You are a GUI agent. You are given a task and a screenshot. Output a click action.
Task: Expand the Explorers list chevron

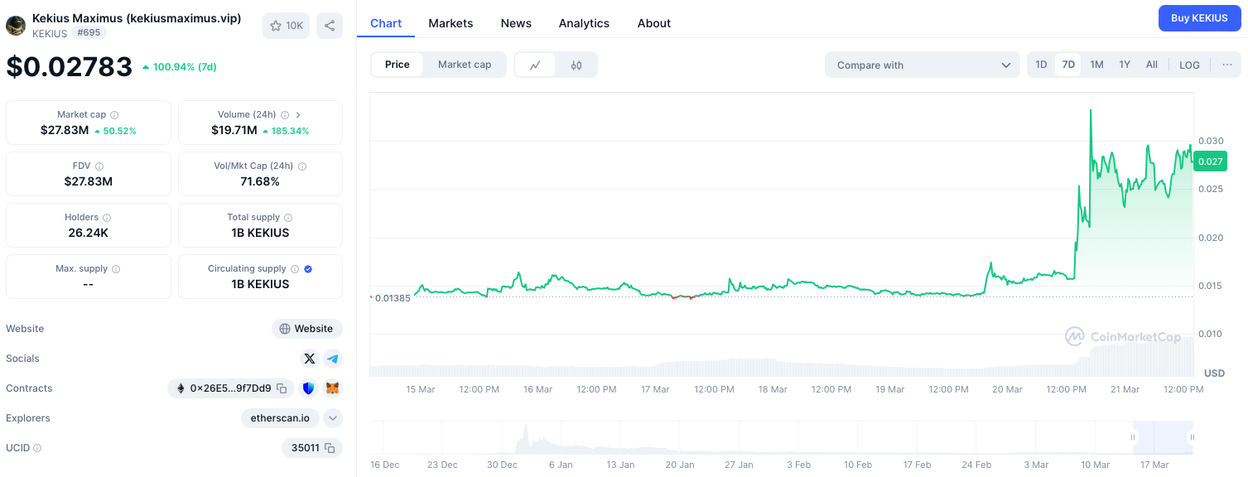[333, 418]
